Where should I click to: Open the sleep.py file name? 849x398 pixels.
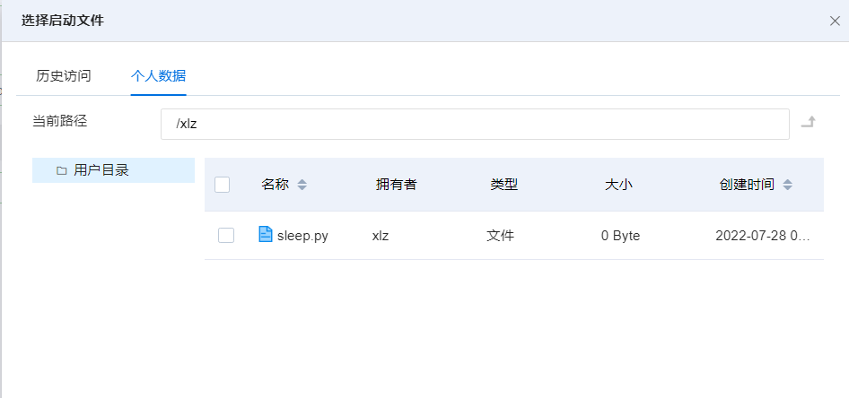[x=302, y=236]
